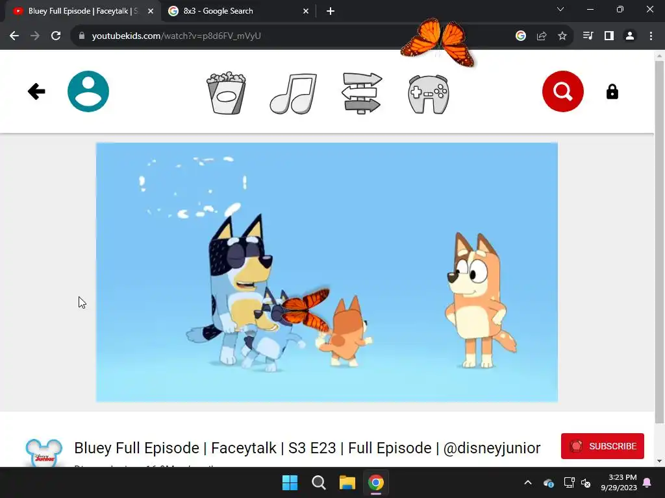
Task: Go forward in browser history
Action: point(35,36)
